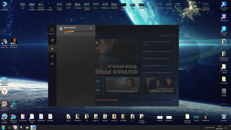The image size is (231, 130).
Task: Select ModStation Korabli desktop shortcut
Action: click(x=224, y=31)
